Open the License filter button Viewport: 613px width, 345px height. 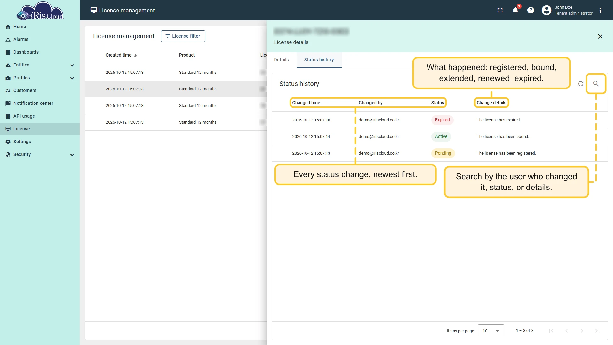pos(183,36)
